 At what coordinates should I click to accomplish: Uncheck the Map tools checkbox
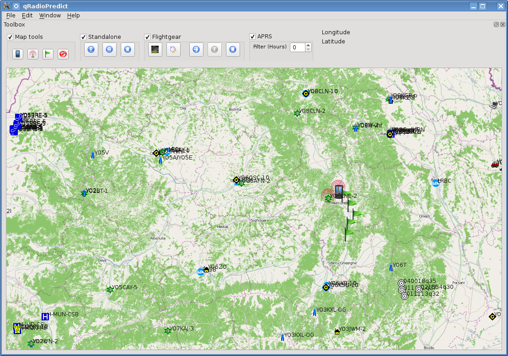coord(10,37)
